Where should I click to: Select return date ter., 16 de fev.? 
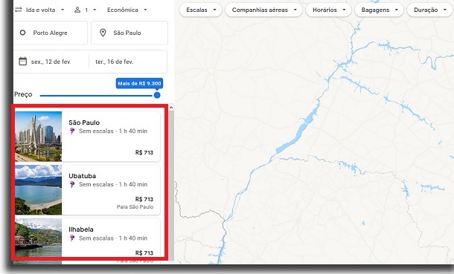click(x=115, y=62)
